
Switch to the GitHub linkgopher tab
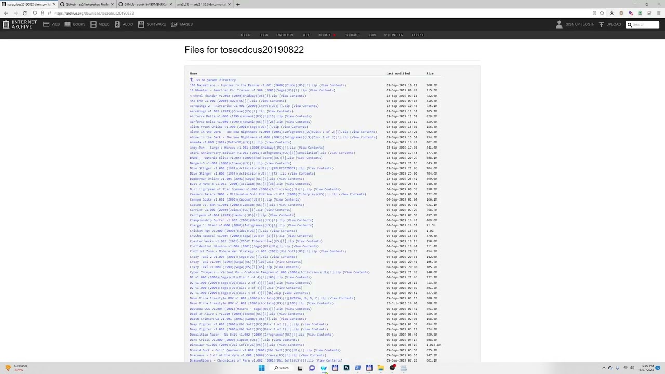click(x=86, y=4)
